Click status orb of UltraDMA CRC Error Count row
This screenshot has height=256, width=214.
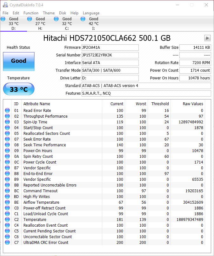coord(7,242)
